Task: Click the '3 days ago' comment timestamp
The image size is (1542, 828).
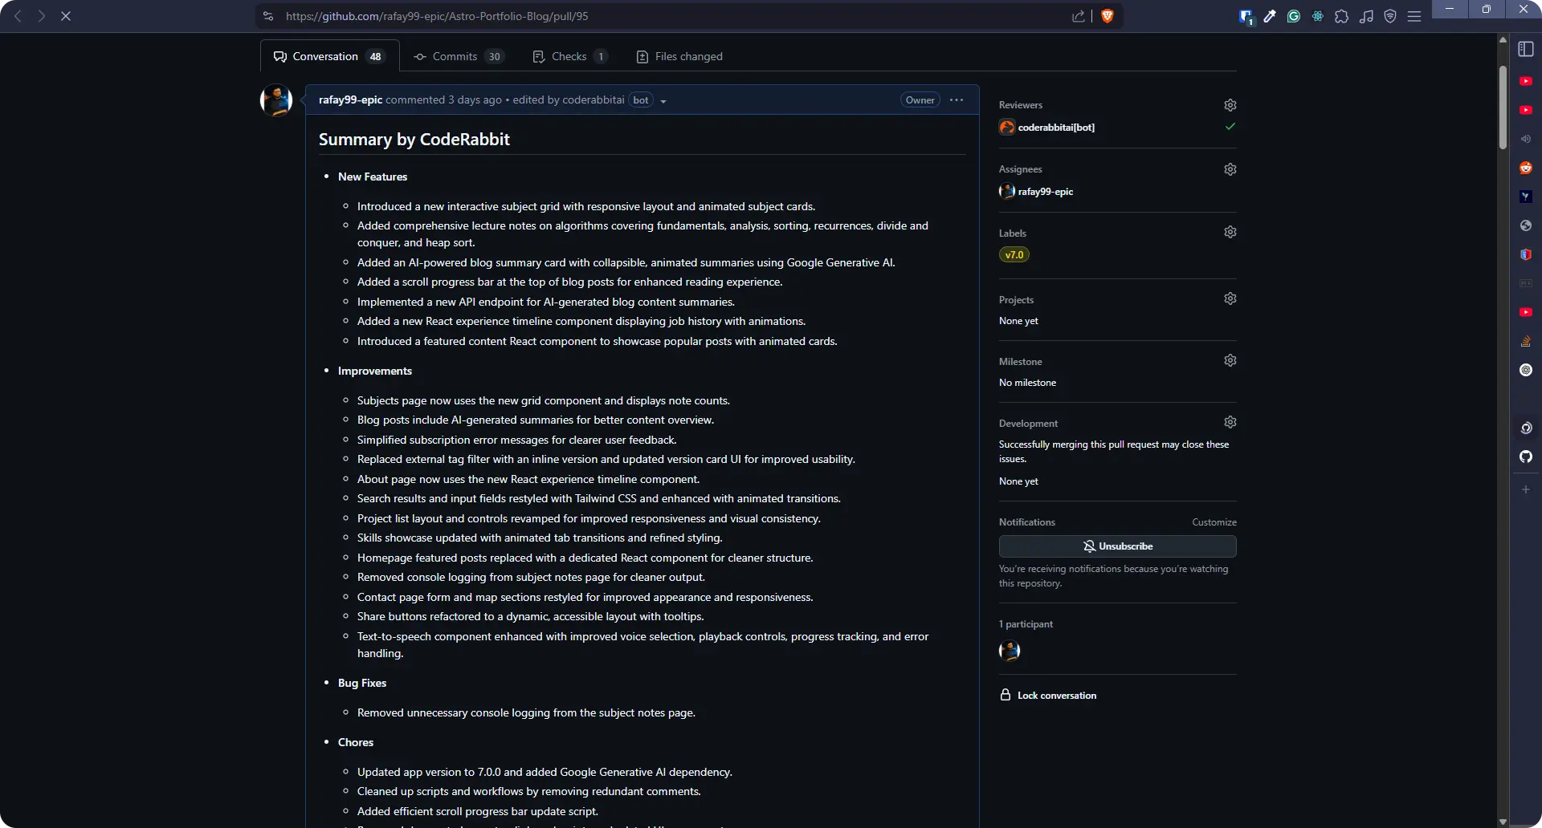Action: [x=475, y=100]
